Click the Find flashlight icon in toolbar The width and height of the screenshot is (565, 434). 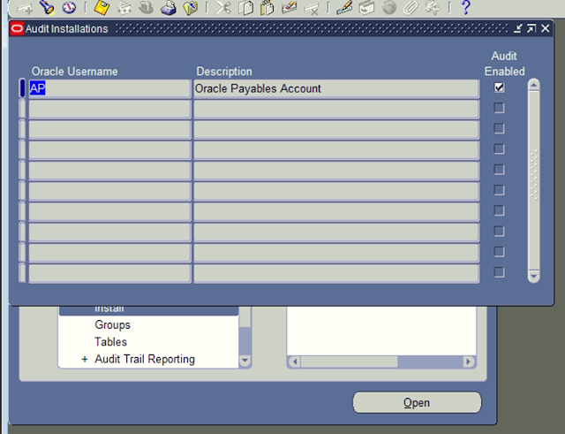coord(48,8)
